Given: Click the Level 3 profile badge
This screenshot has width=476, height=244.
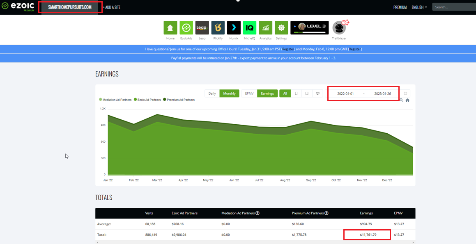Looking at the screenshot, I should click(310, 28).
